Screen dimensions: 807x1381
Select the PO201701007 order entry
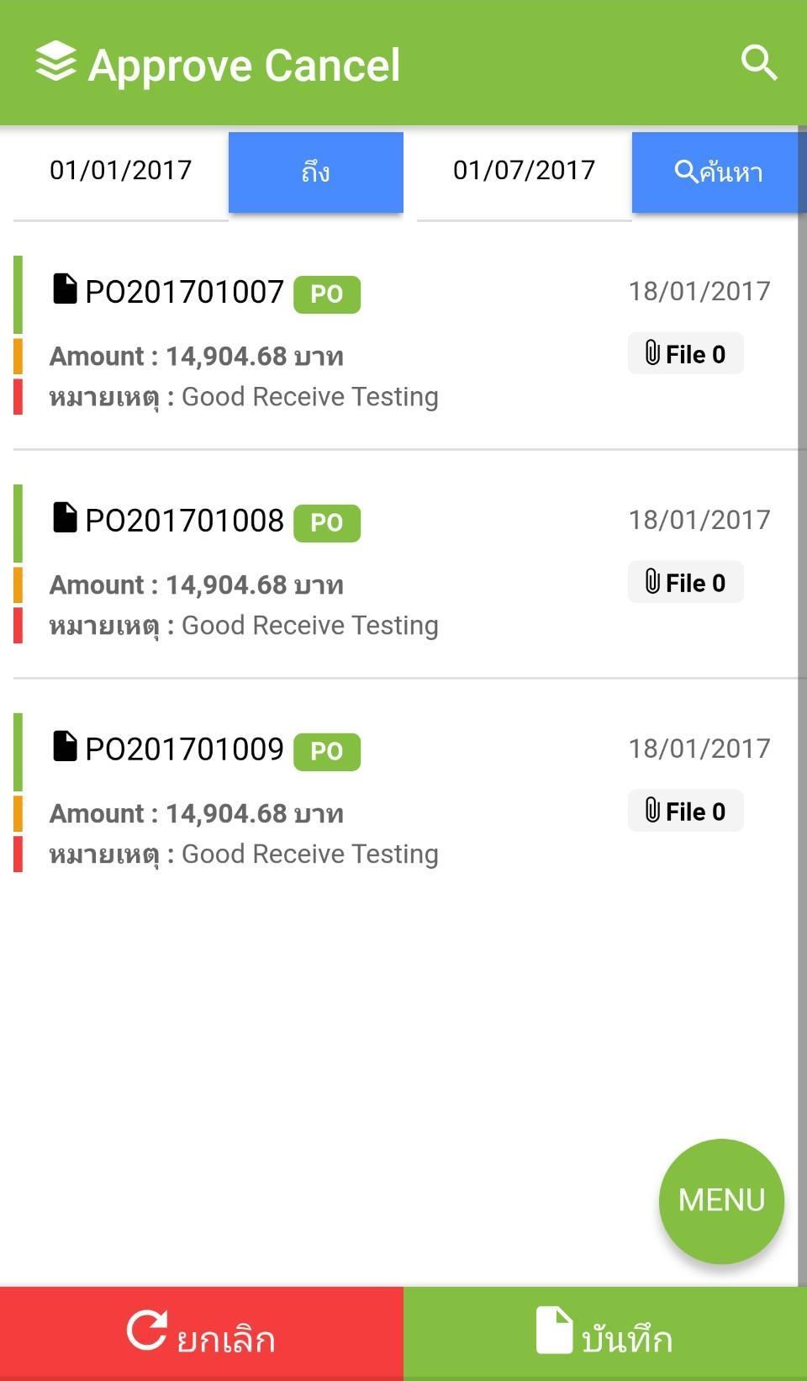(185, 293)
